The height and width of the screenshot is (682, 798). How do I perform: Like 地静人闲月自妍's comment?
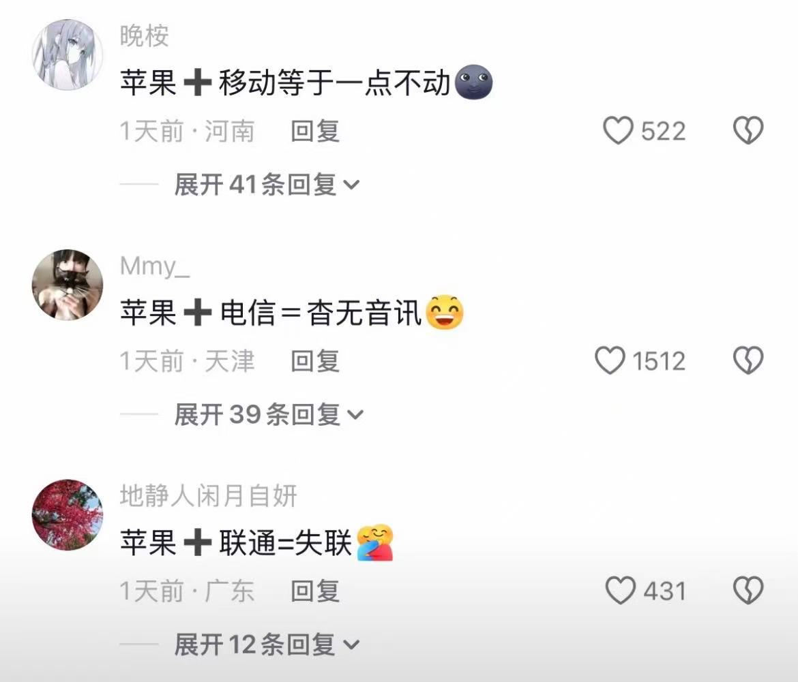coord(621,590)
